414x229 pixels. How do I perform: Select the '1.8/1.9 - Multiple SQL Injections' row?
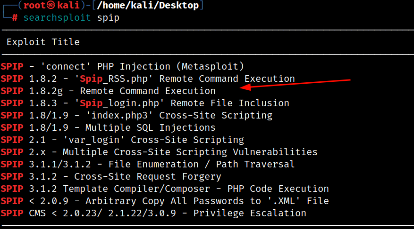coord(108,128)
